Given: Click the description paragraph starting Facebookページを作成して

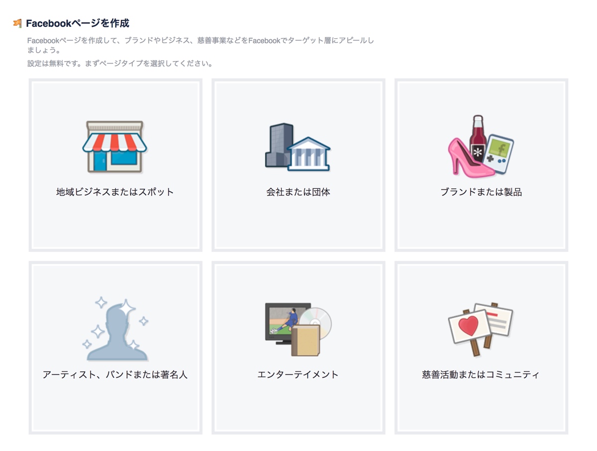Looking at the screenshot, I should 201,45.
